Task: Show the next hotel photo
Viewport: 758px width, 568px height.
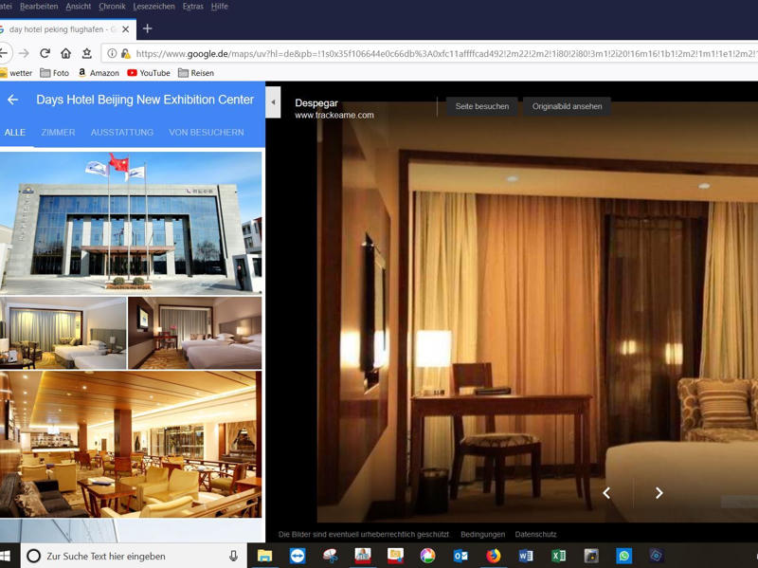Action: 659,492
